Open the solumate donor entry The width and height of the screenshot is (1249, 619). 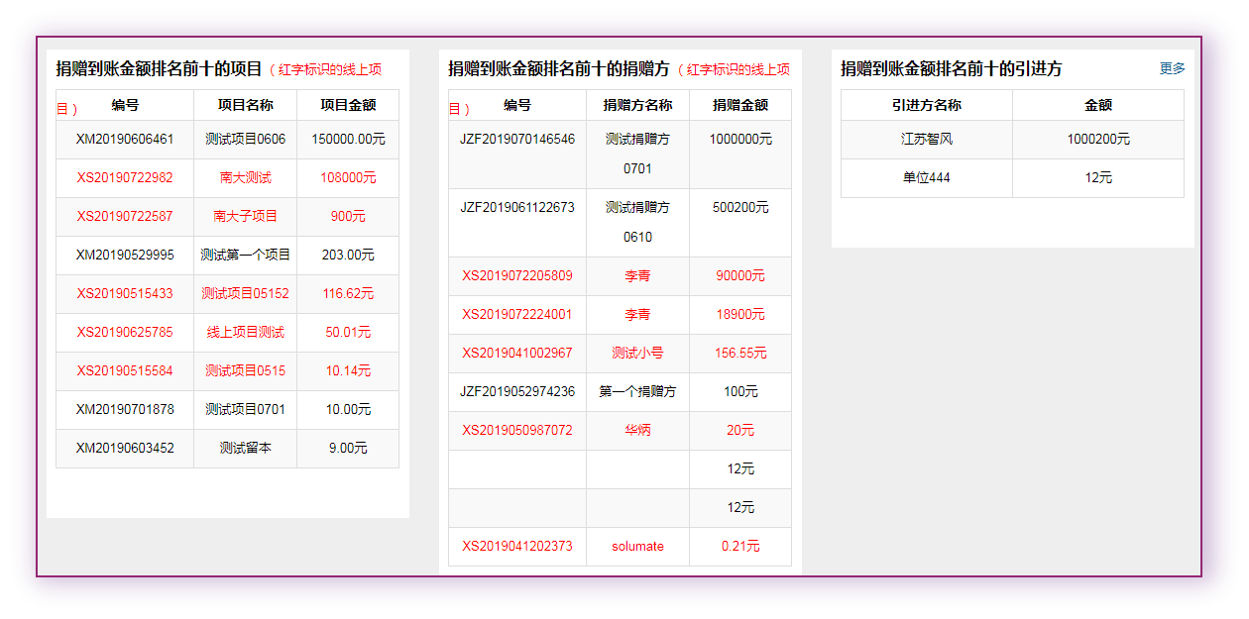637,547
